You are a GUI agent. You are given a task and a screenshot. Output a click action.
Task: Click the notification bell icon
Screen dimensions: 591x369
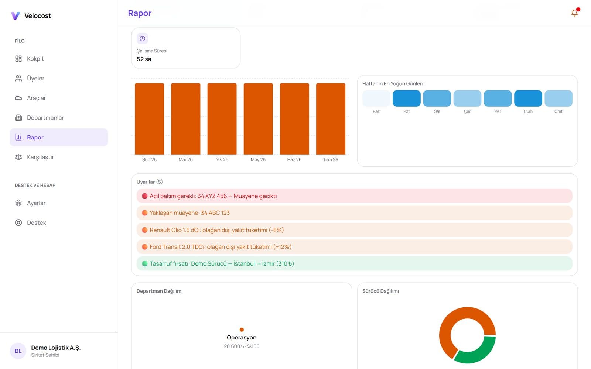point(574,13)
